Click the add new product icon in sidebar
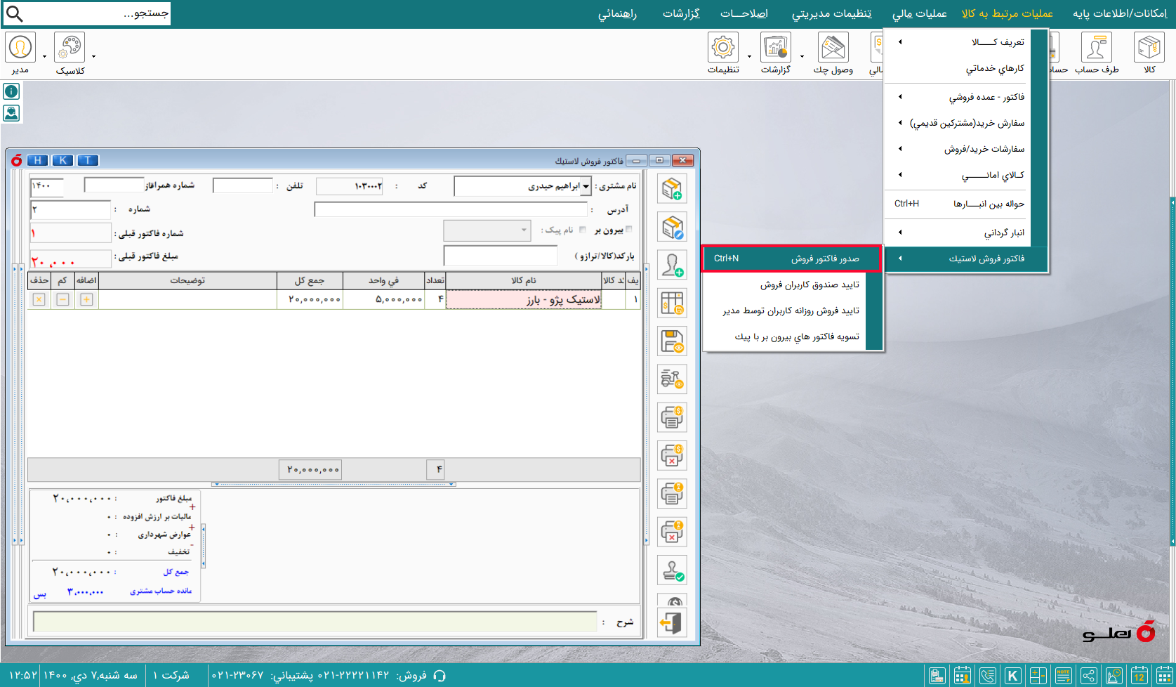Screen dimensions: 1176x687 coord(672,189)
